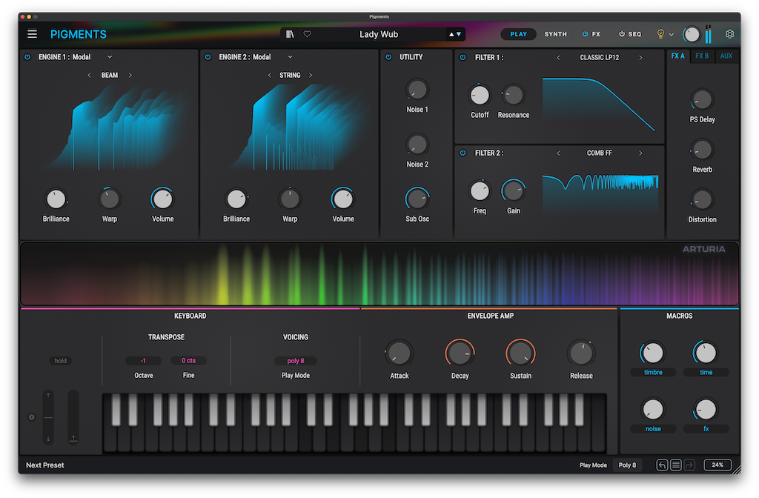Open the dropdown arrow beside the lightbulb

(672, 34)
